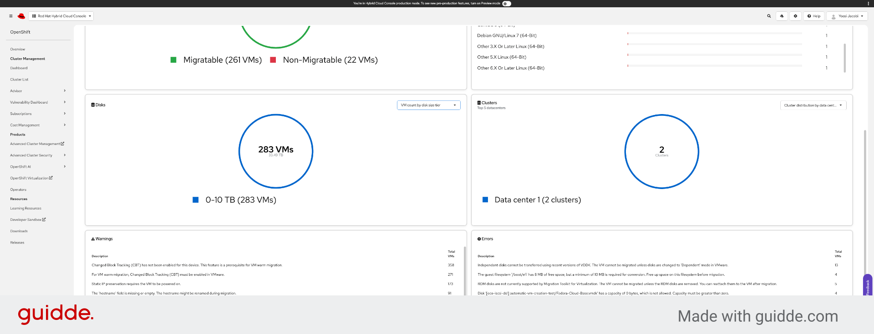Open the red hat assistant icon button
The height and width of the screenshot is (334, 874).
click(x=782, y=16)
